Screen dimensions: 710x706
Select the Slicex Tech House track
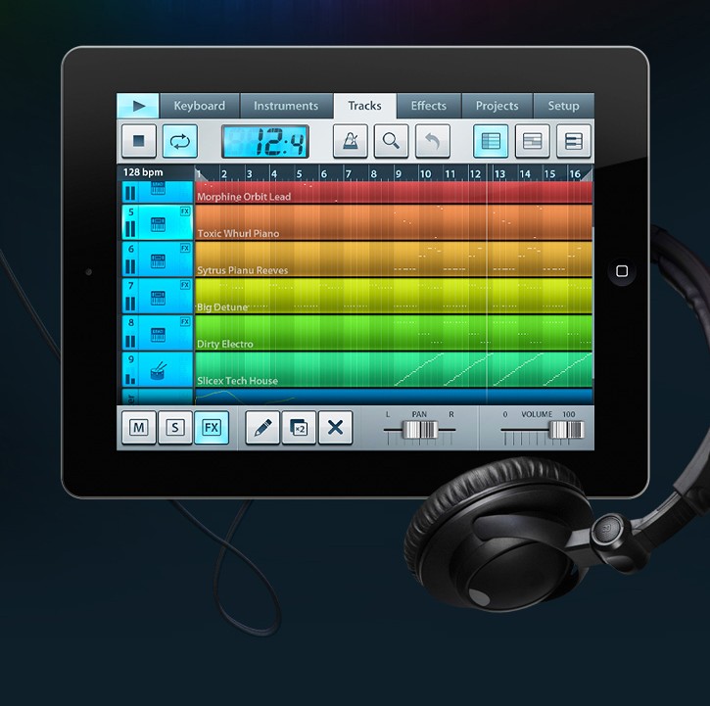pos(394,369)
